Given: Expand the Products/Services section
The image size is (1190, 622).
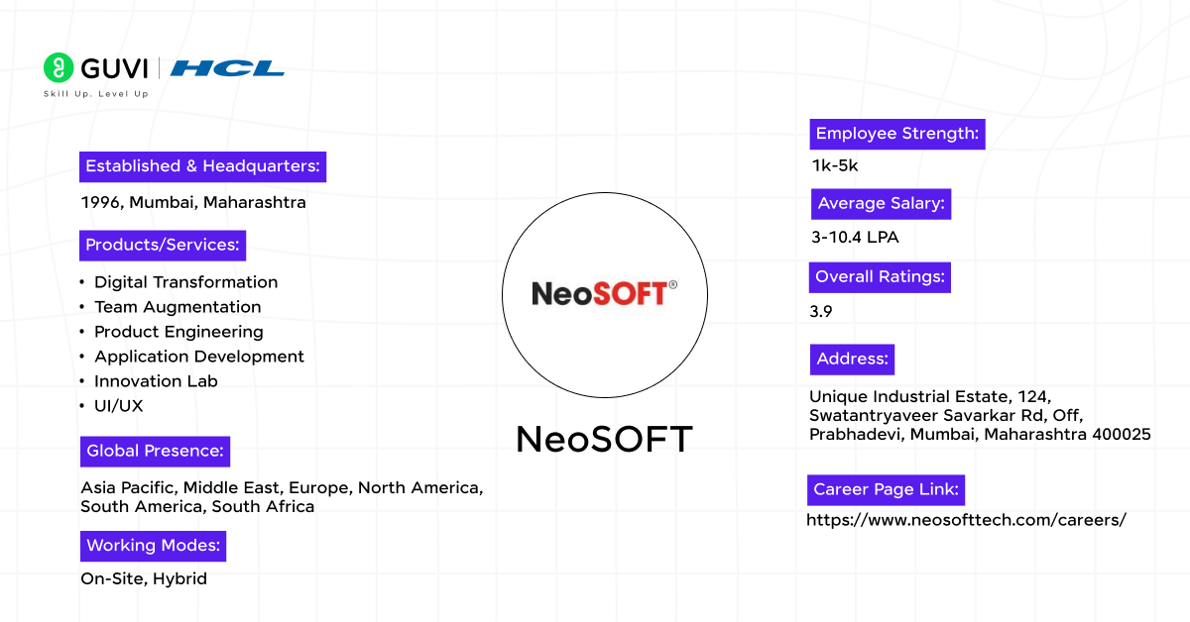Looking at the screenshot, I should [162, 245].
